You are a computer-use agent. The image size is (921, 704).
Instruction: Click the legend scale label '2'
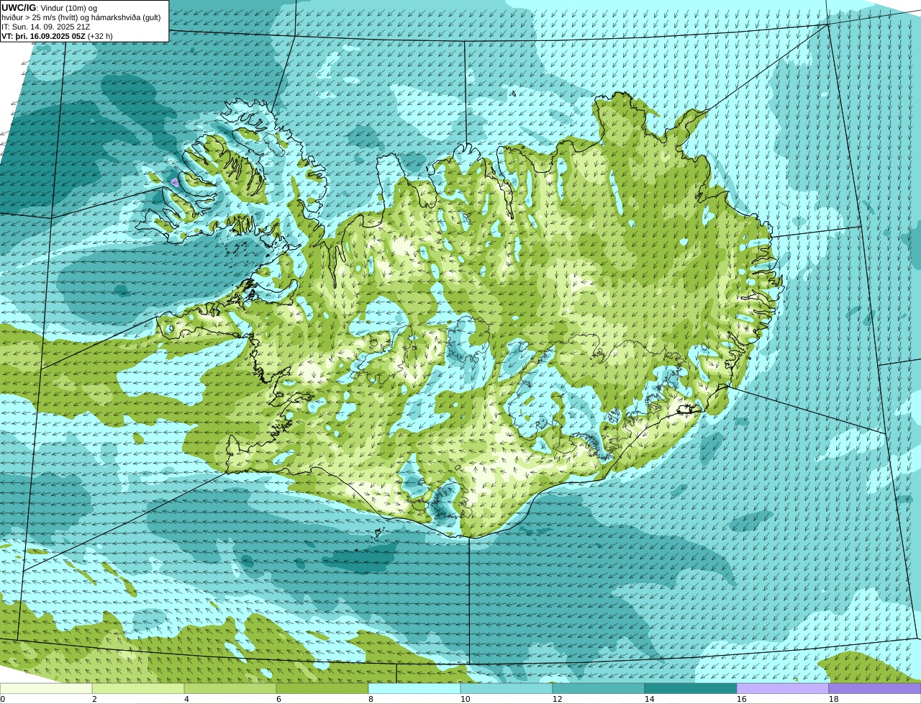pos(94,699)
